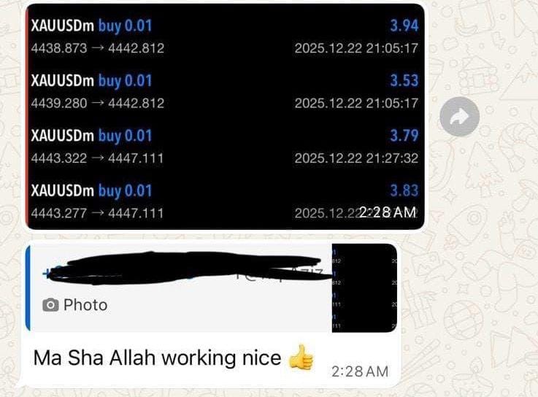Click the date 2025.12.22 21:27:32

click(356, 158)
